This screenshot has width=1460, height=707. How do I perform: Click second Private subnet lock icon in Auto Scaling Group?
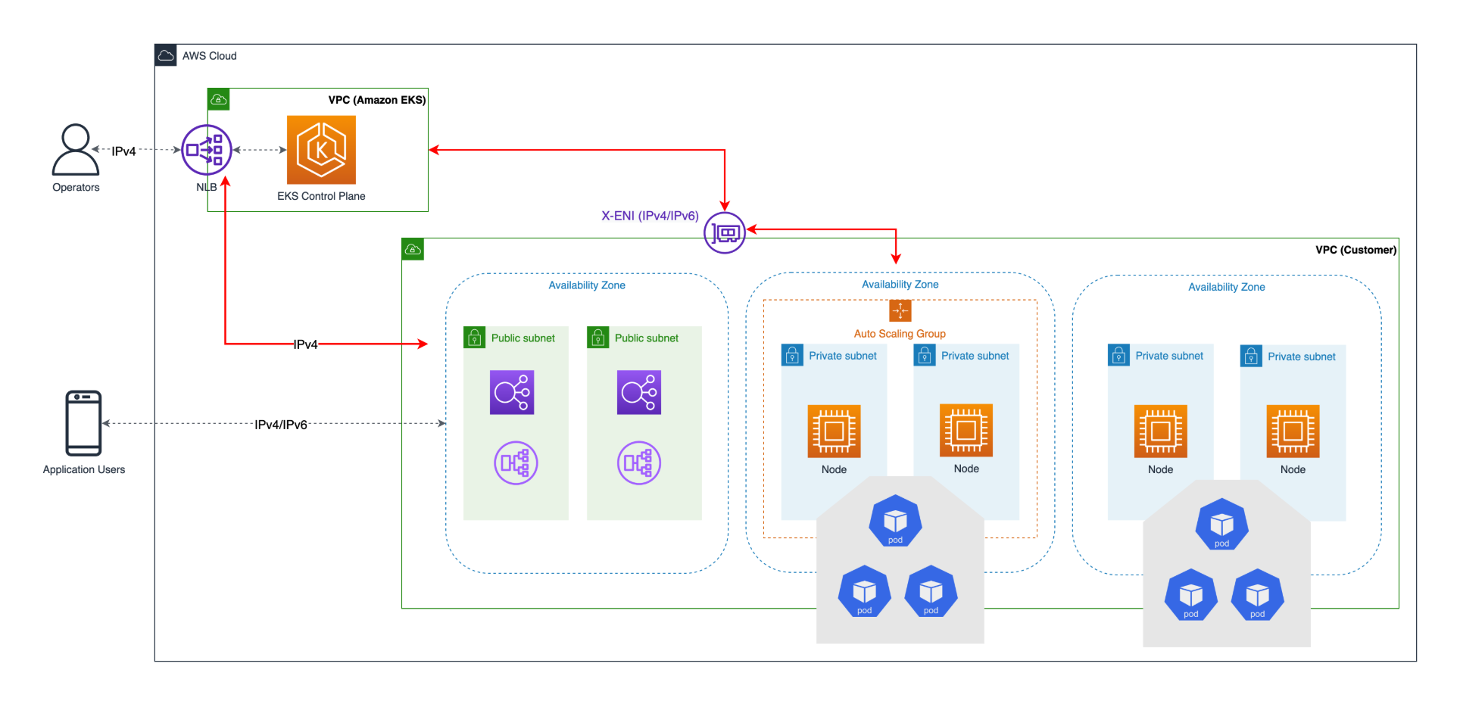click(925, 355)
